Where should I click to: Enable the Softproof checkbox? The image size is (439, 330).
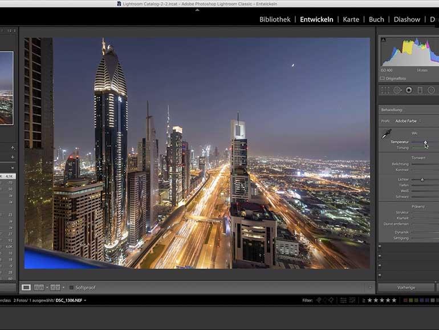tap(71, 287)
